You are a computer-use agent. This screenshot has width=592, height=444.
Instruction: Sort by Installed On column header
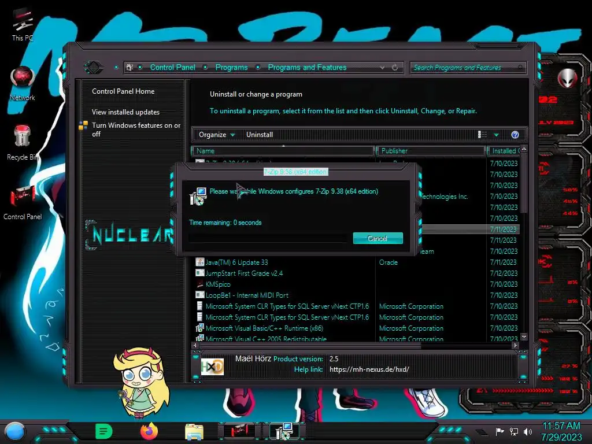[x=504, y=151]
